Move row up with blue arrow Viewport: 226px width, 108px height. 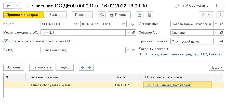point(82,67)
